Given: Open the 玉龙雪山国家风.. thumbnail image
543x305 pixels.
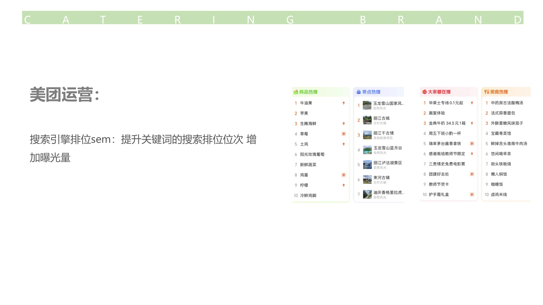Looking at the screenshot, I should point(367,105).
